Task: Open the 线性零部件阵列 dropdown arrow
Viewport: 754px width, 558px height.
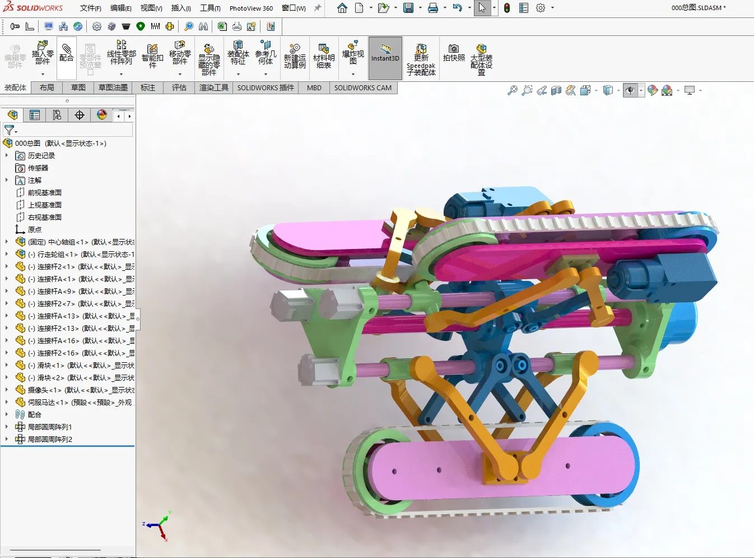Action: coord(121,74)
